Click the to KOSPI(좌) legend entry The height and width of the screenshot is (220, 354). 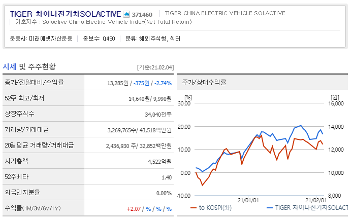[211, 208]
